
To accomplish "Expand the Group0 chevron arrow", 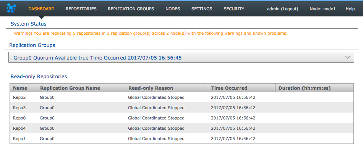I will click(347, 57).
